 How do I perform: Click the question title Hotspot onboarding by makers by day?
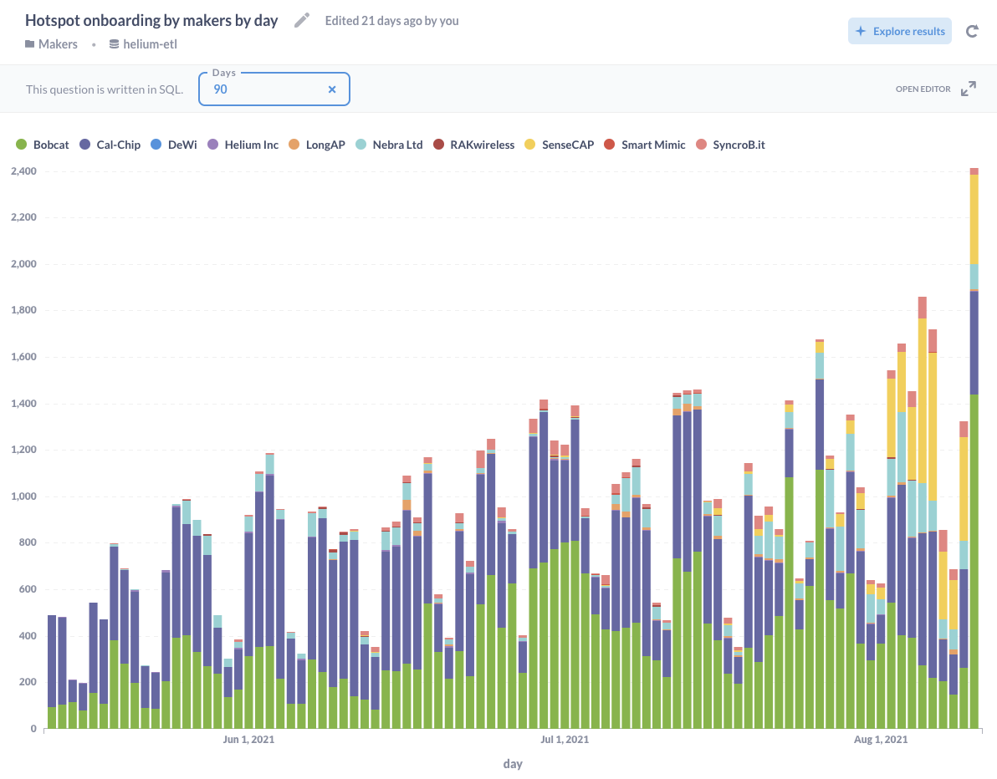[x=151, y=20]
